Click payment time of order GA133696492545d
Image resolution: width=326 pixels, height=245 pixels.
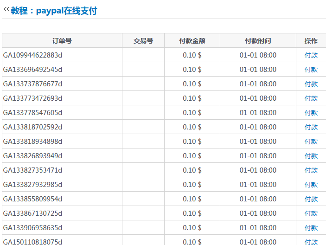(258, 70)
